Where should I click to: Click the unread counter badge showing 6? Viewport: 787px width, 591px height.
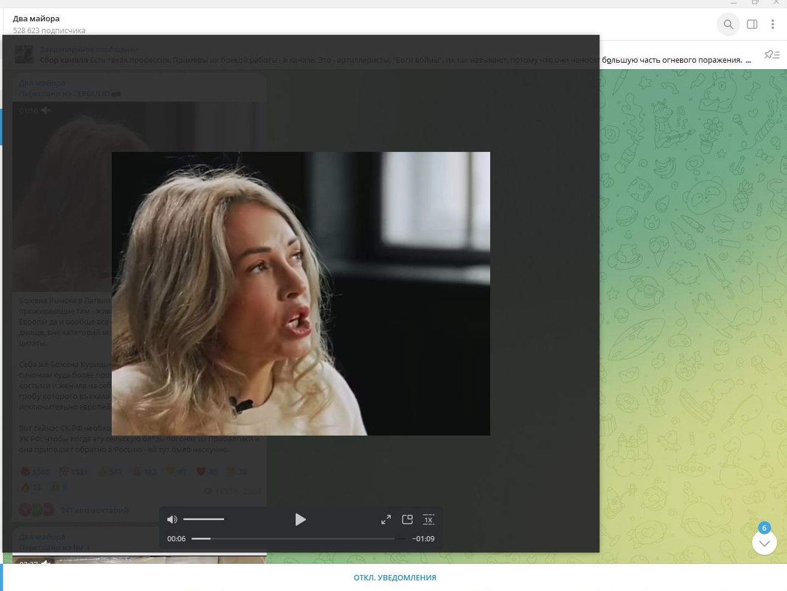point(764,528)
